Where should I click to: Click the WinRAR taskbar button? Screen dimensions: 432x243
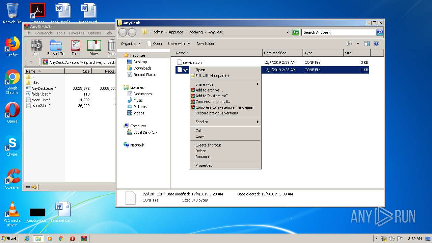[x=84, y=239]
